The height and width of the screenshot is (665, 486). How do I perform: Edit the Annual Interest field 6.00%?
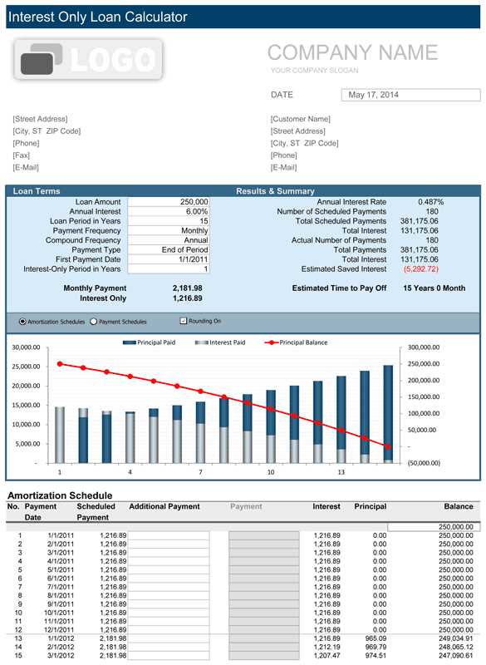(x=168, y=211)
